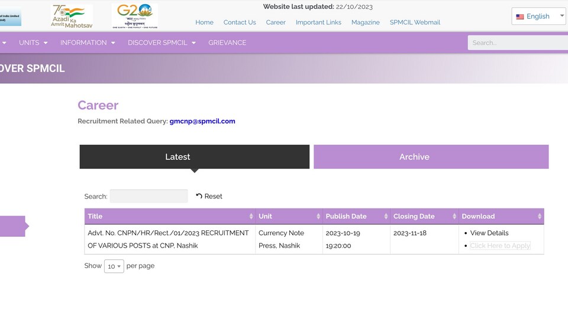
Task: Click the Advt. No. CNPN/HR/Rect./01/2023 title cell
Action: pyautogui.click(x=170, y=239)
